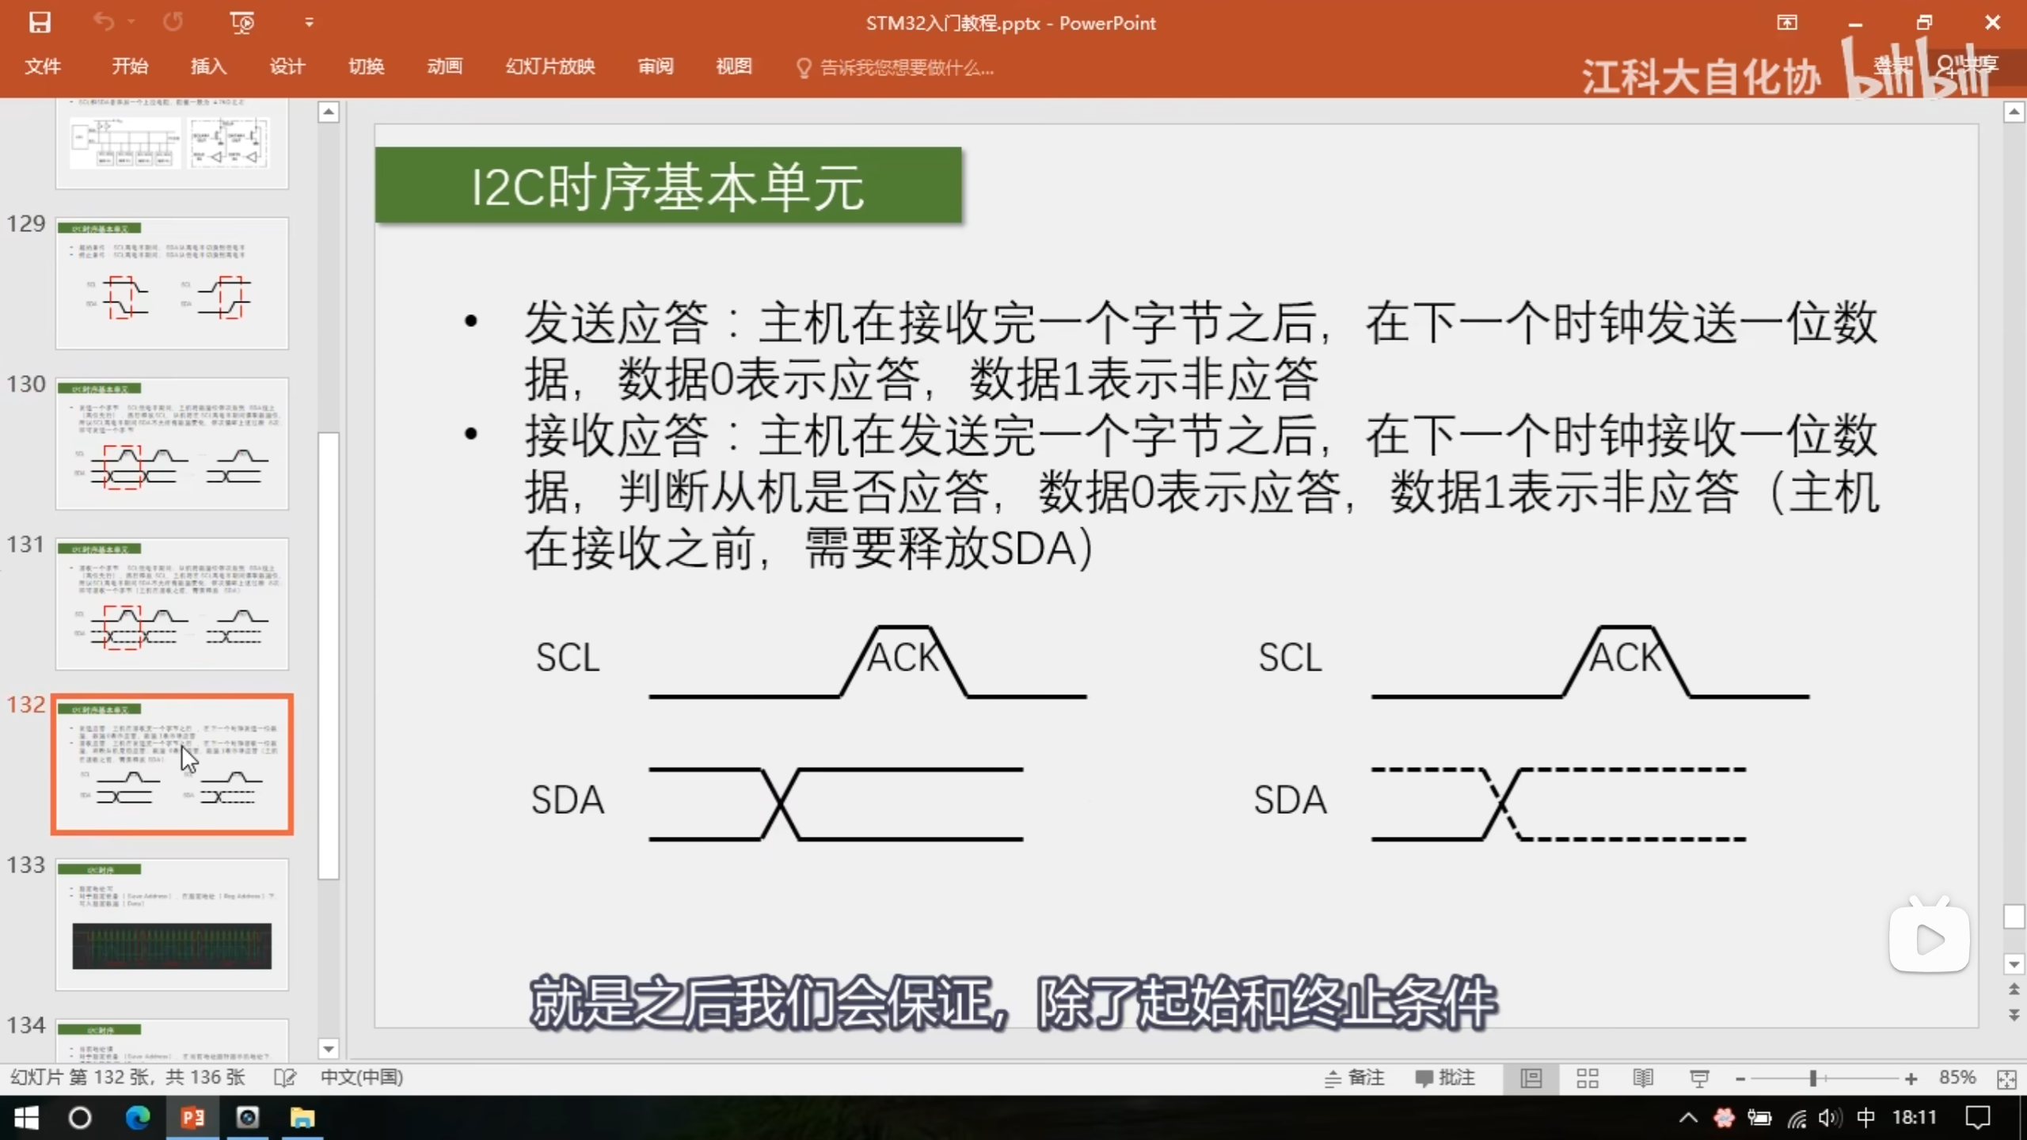Viewport: 2027px width, 1140px height.
Task: Click fit slide to window icon
Action: tap(2006, 1079)
